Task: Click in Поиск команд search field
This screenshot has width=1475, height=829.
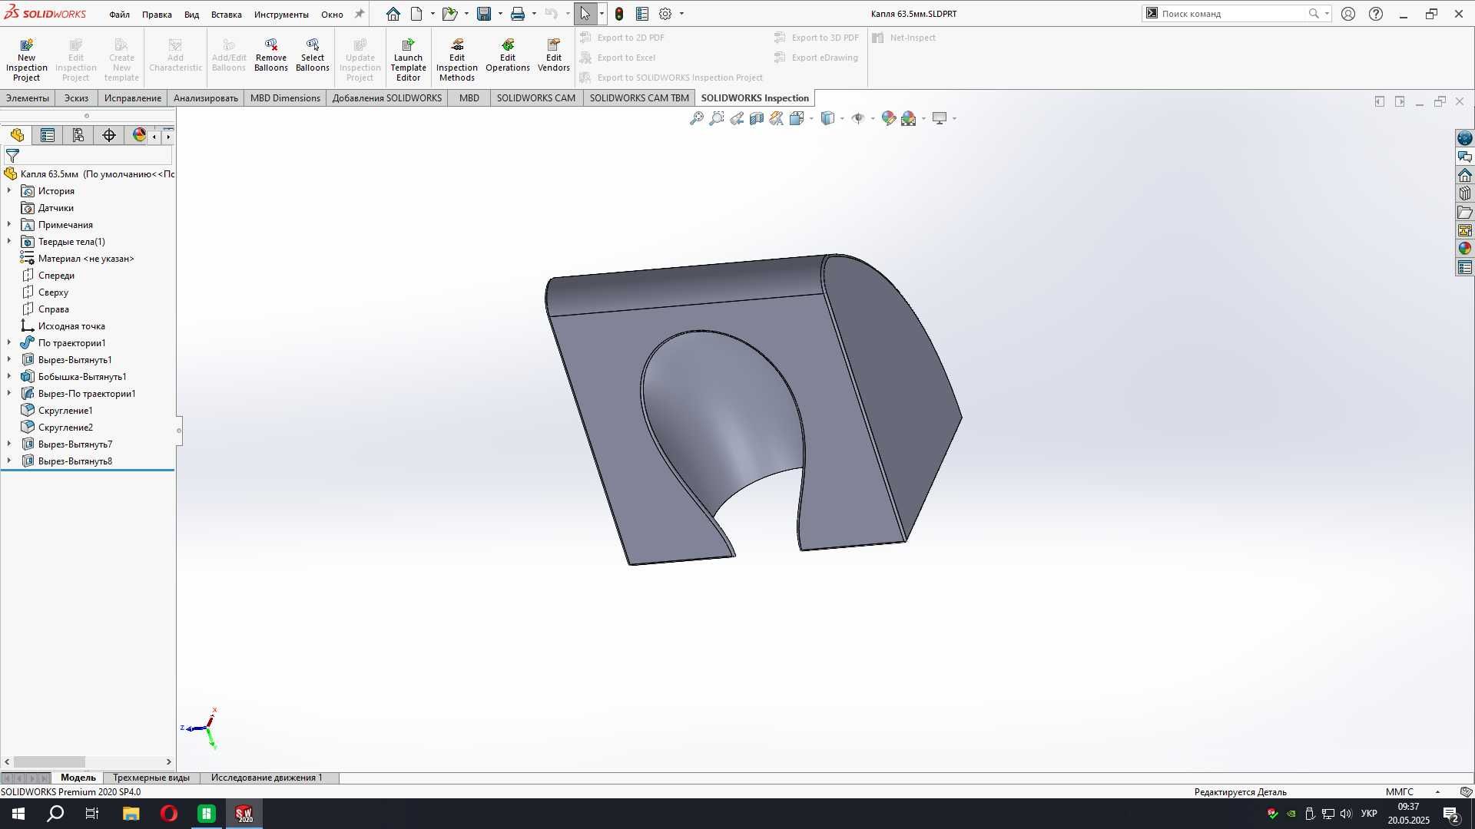Action: click(x=1233, y=14)
